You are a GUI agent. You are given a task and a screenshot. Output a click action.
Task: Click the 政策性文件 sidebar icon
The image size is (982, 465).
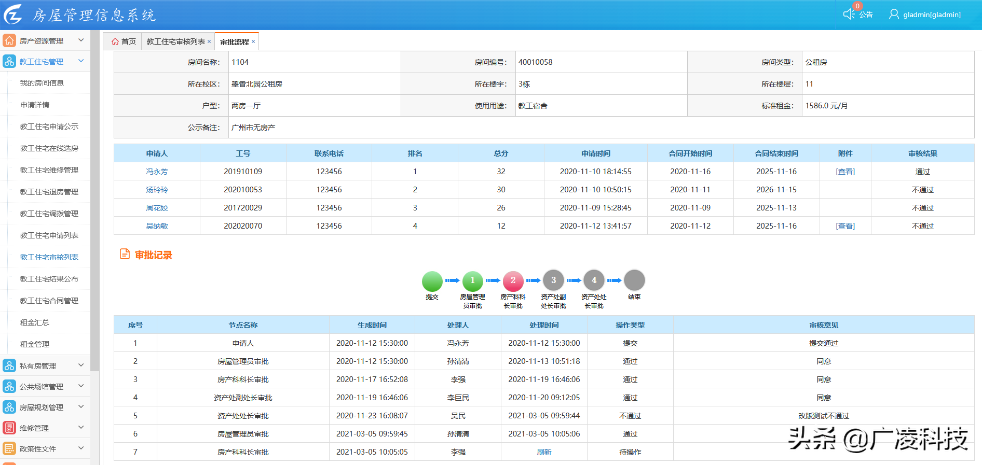pos(9,448)
